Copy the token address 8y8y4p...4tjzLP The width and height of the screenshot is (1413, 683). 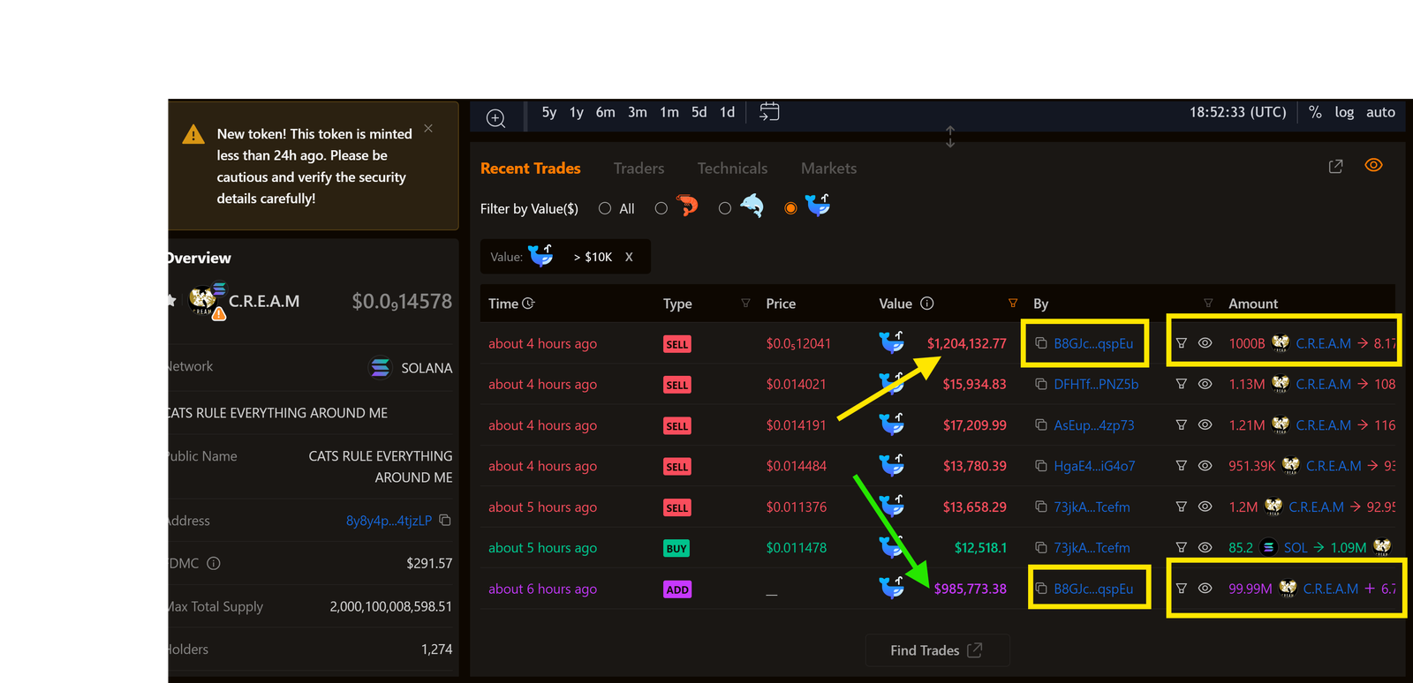[x=445, y=521]
